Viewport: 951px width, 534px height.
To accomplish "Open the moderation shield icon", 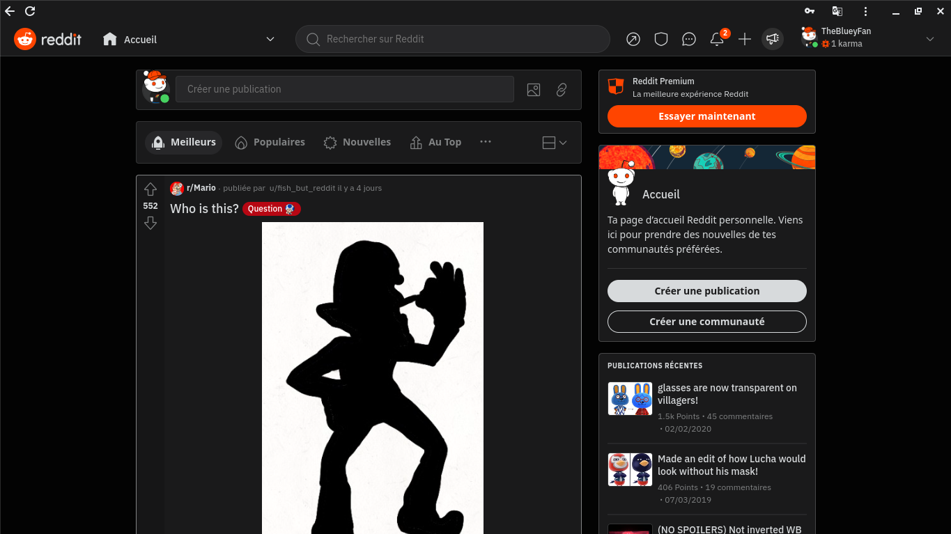I will click(x=661, y=40).
